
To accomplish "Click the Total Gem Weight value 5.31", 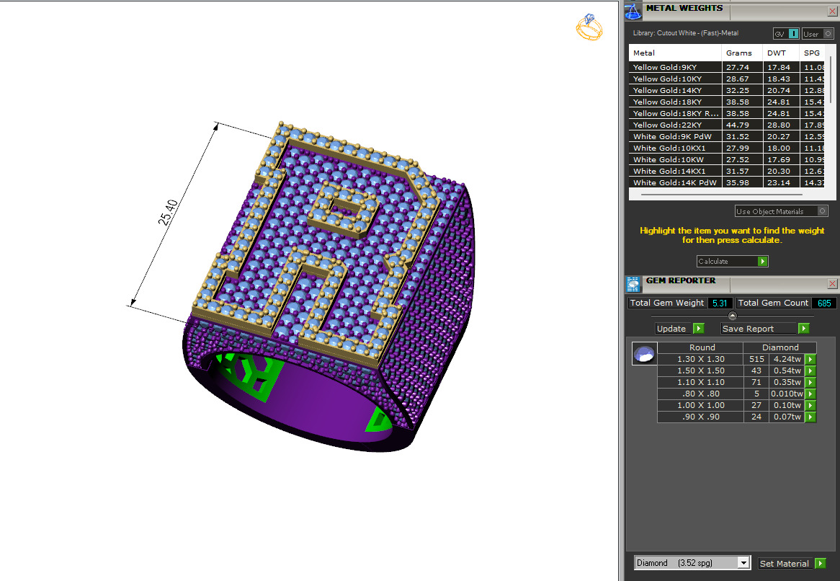I will (x=720, y=303).
